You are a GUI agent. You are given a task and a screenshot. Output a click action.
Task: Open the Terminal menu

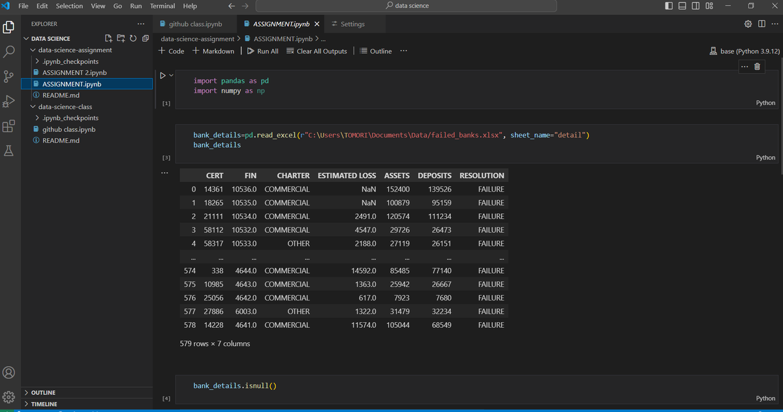[162, 6]
